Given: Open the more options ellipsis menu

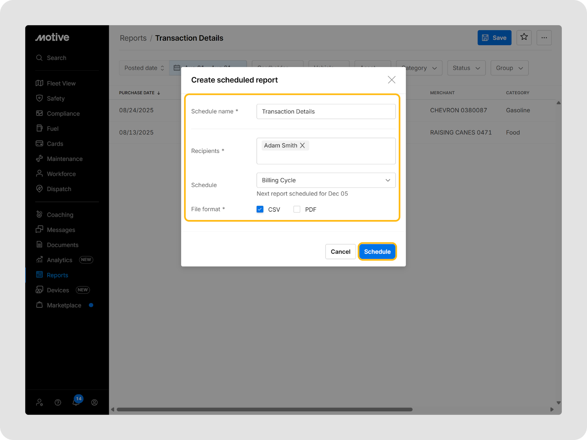Looking at the screenshot, I should click(x=544, y=37).
